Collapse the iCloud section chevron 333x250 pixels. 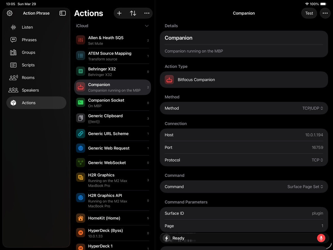147,26
